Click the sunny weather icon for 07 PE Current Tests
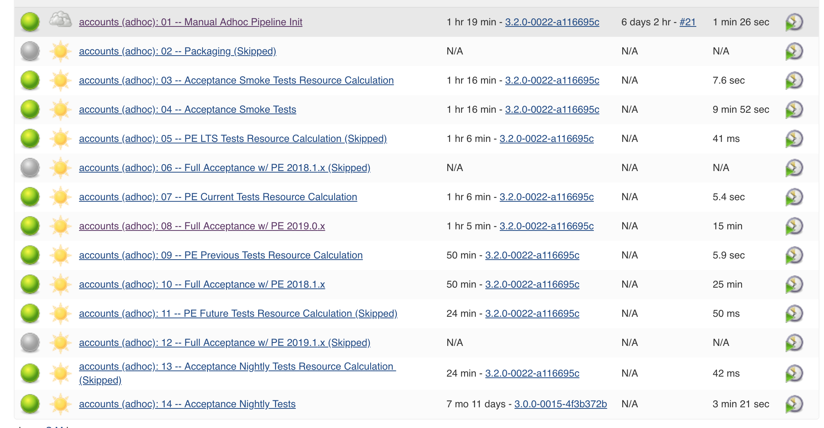Viewport: 824px width, 428px height. point(60,197)
